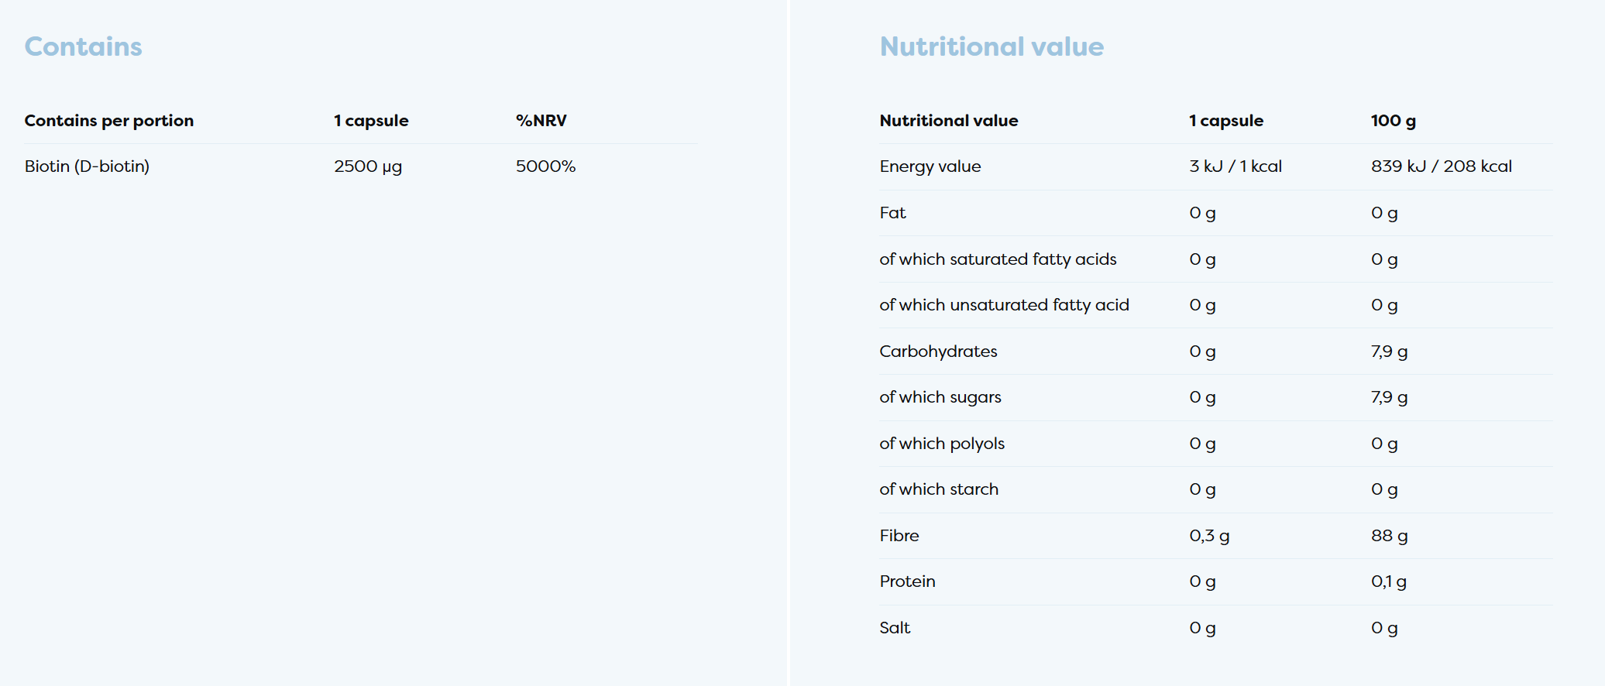The height and width of the screenshot is (686, 1605).
Task: Click the 2500 µg biotin amount
Action: (x=368, y=166)
